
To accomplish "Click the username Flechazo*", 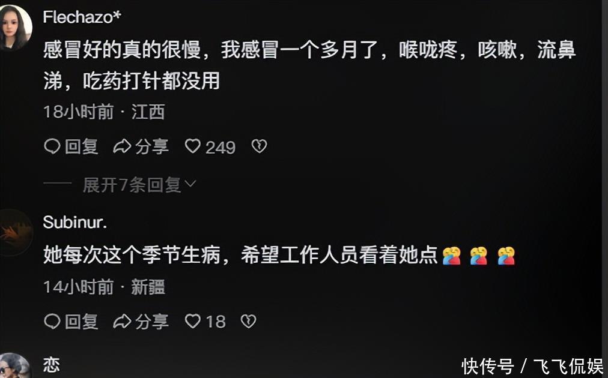I will click(82, 17).
